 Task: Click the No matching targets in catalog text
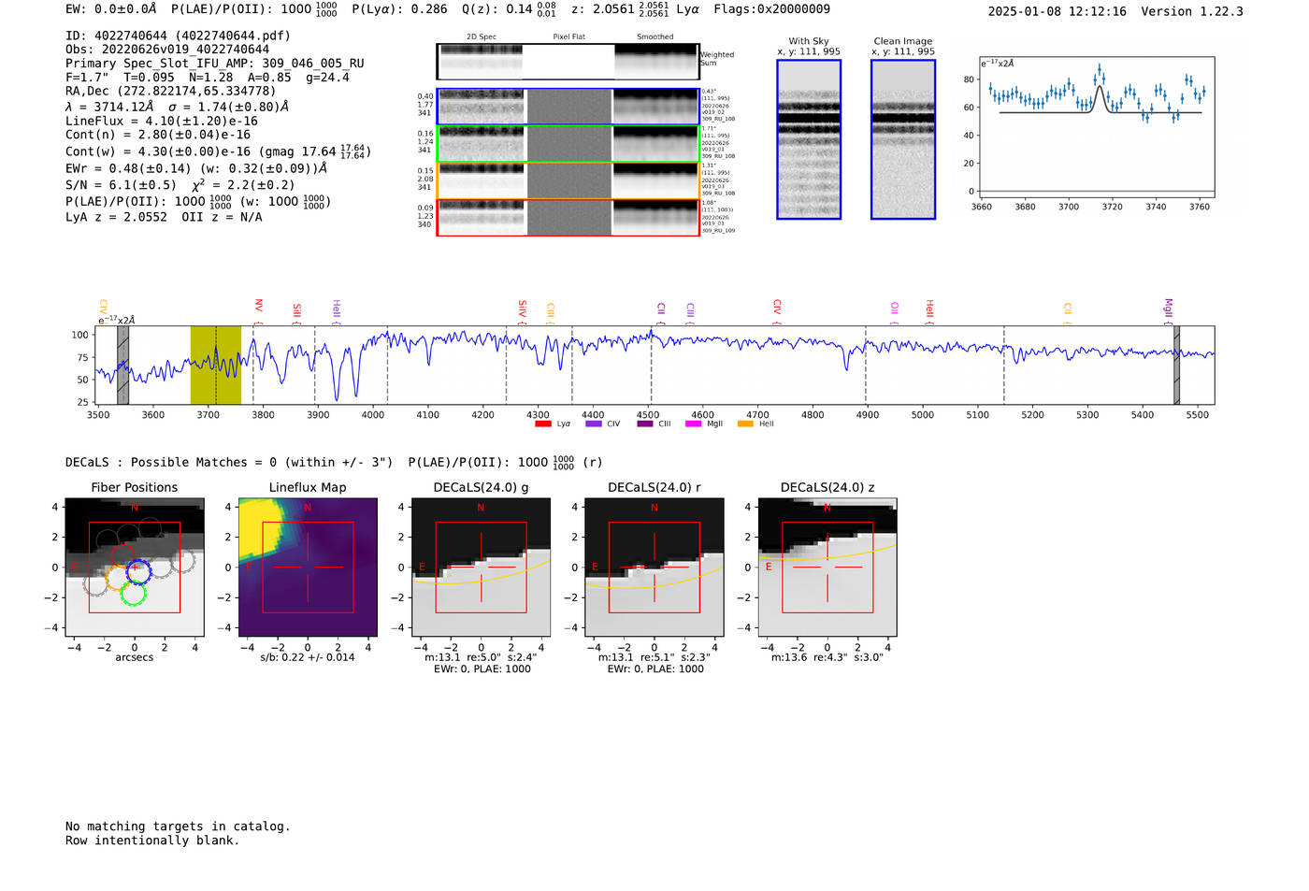[x=178, y=826]
